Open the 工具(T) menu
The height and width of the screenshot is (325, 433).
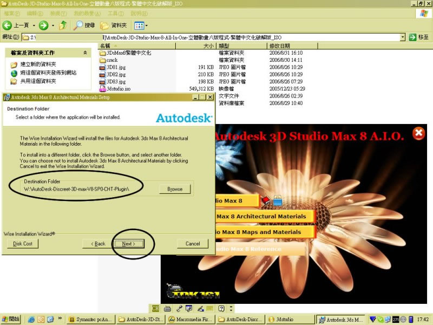click(x=116, y=14)
